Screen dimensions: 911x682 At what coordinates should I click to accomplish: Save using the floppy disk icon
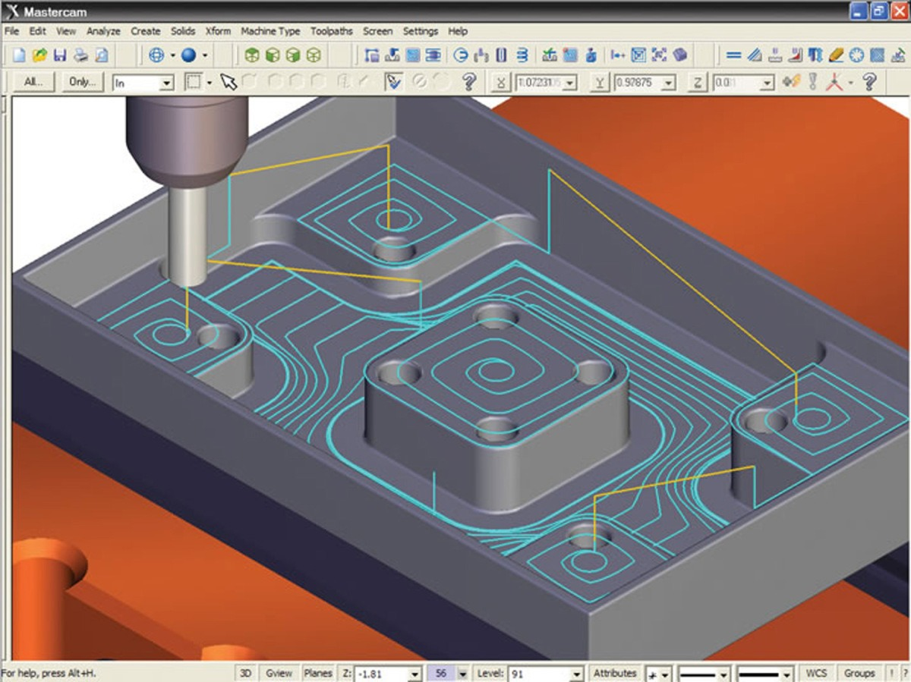tap(60, 55)
